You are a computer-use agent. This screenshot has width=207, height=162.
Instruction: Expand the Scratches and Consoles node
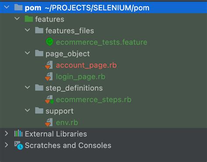point(7,145)
